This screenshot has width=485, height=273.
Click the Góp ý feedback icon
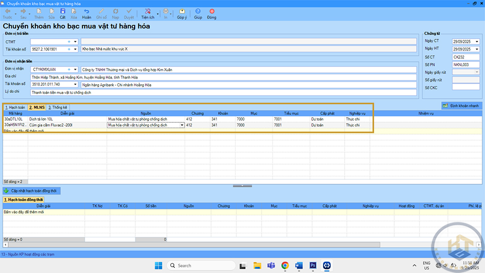coord(182,11)
